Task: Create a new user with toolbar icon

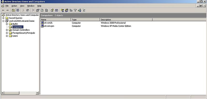Action: [62, 10]
